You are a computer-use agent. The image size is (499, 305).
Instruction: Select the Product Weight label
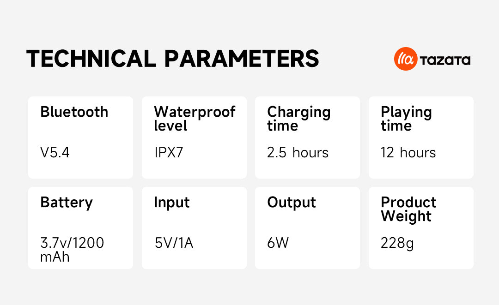[408, 209]
